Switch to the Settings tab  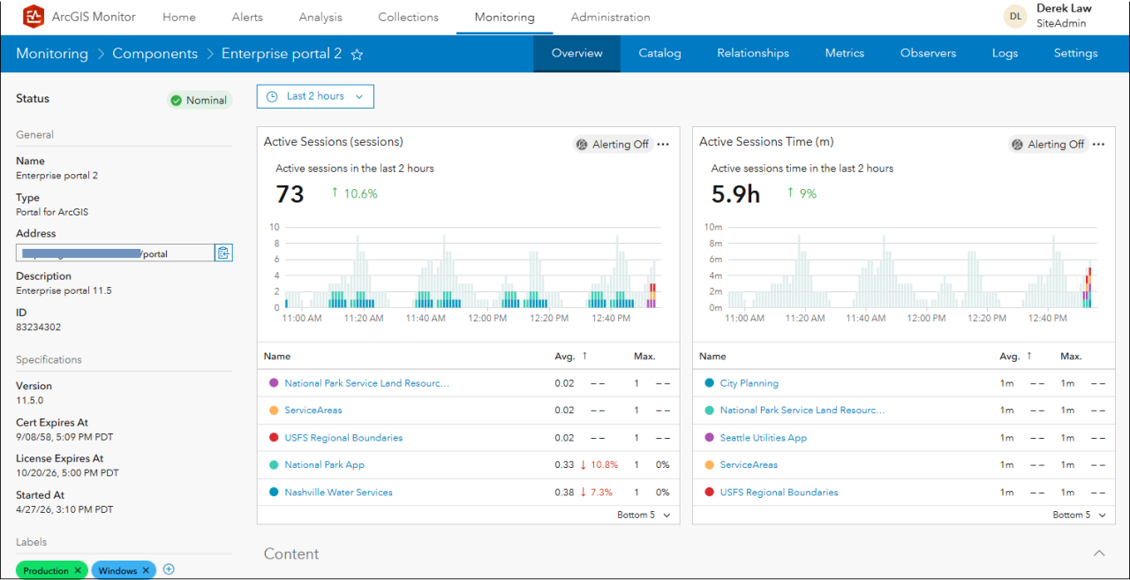coord(1076,53)
